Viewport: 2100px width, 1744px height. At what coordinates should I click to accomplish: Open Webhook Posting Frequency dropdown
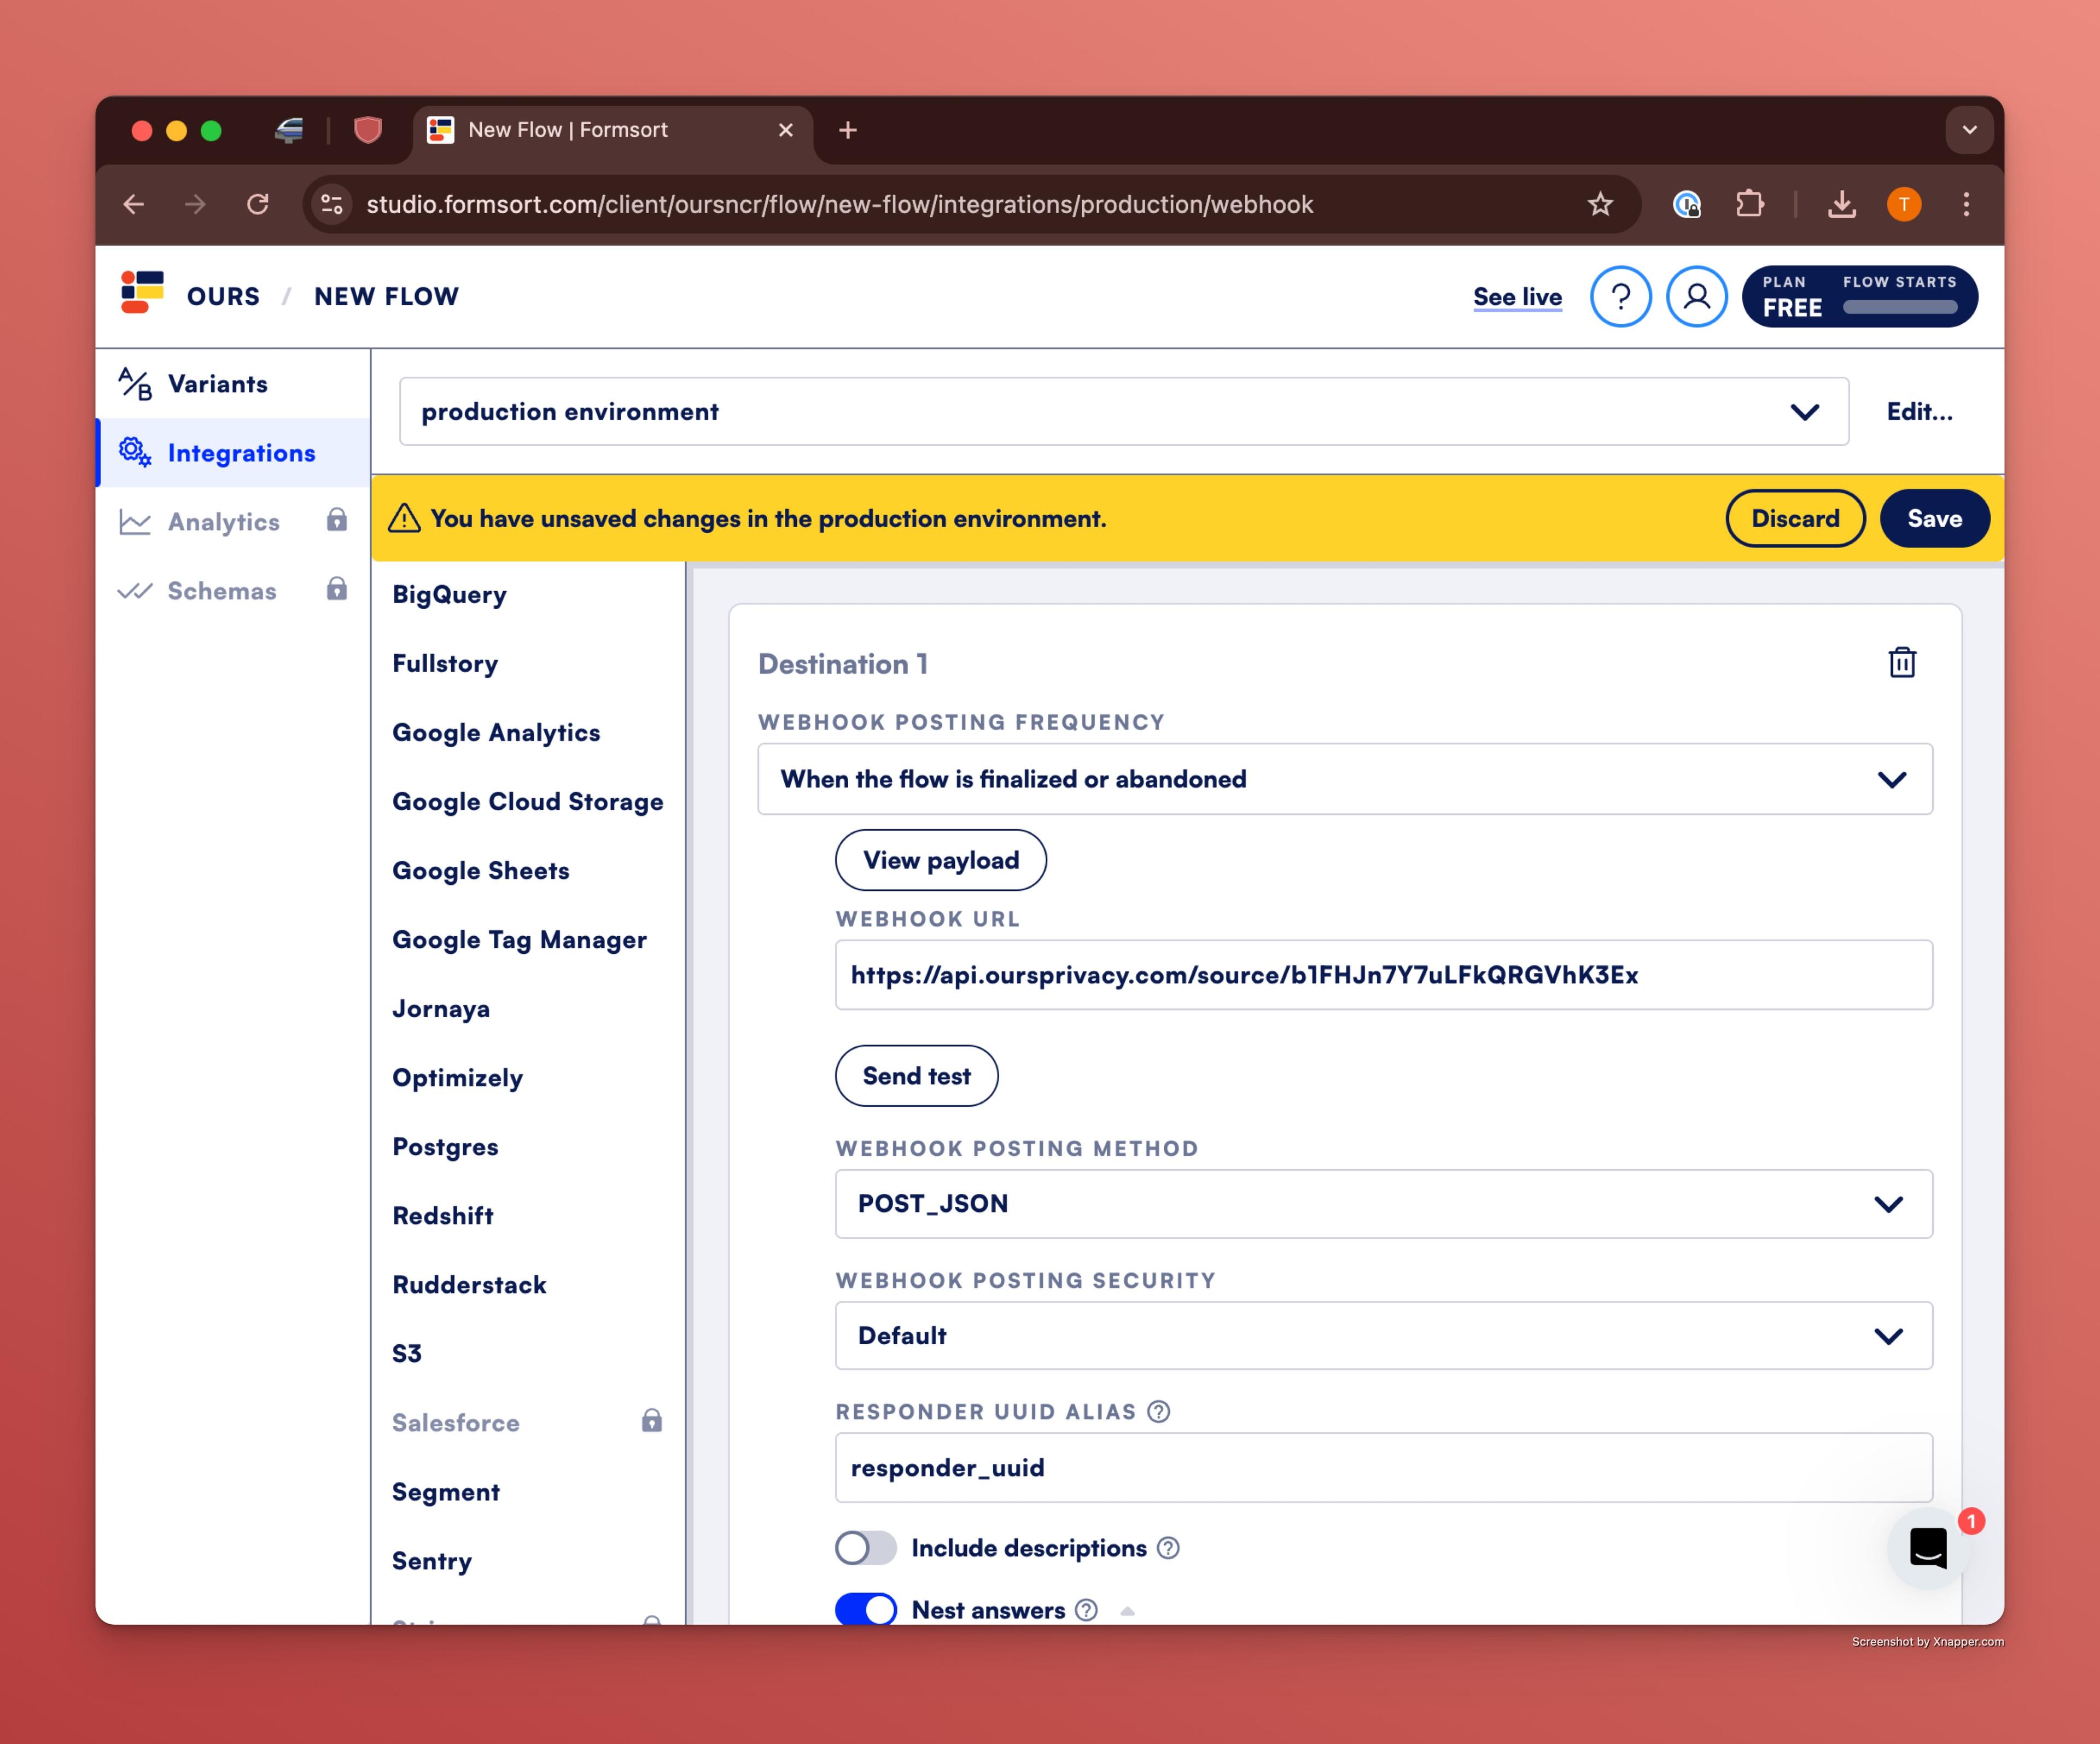1344,779
